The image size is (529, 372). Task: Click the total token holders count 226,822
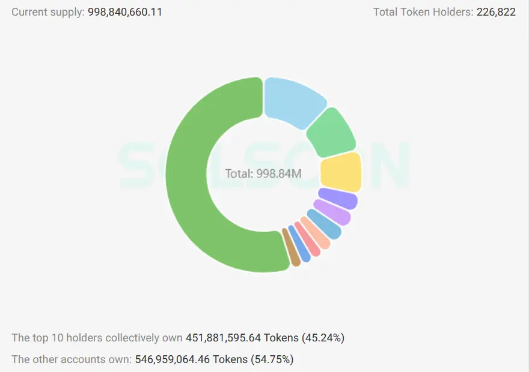click(x=496, y=12)
